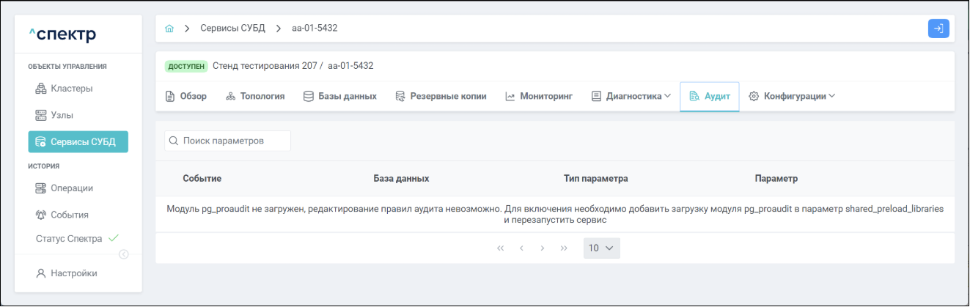Open the Топология tab
This screenshot has width=970, height=307.
coord(254,96)
